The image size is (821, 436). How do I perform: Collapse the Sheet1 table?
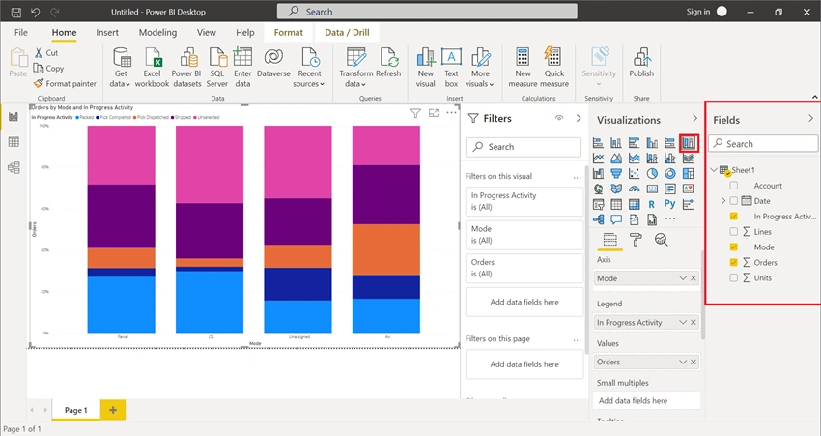(714, 170)
